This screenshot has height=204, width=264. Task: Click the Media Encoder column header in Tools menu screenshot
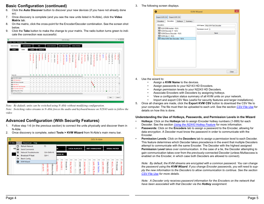click(108, 167)
